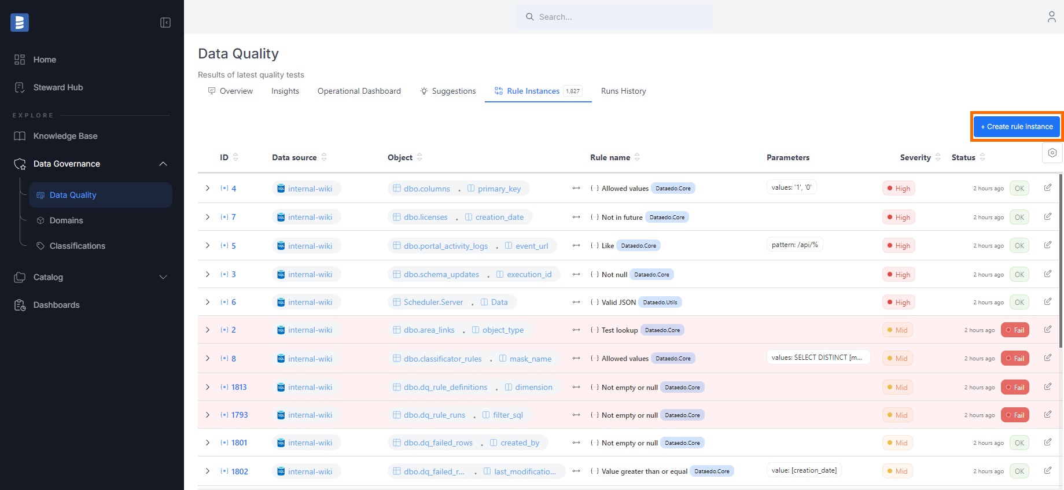This screenshot has width=1064, height=490.
Task: Edit rule instance 7 via edit icon
Action: coord(1048,216)
